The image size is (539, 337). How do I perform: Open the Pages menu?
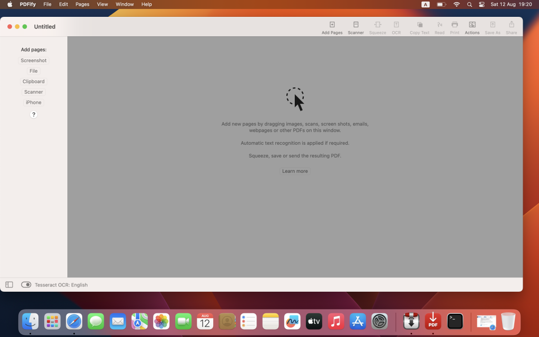[82, 4]
